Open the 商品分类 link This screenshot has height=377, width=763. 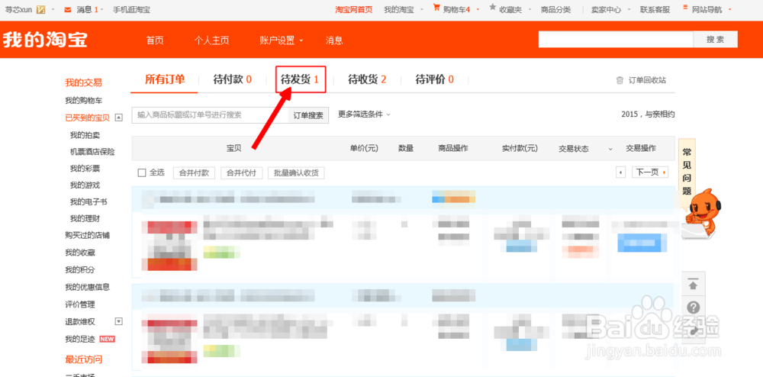pos(555,10)
